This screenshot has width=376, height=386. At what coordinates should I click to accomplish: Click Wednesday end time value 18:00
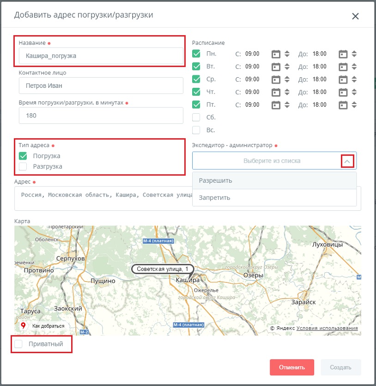[320, 80]
